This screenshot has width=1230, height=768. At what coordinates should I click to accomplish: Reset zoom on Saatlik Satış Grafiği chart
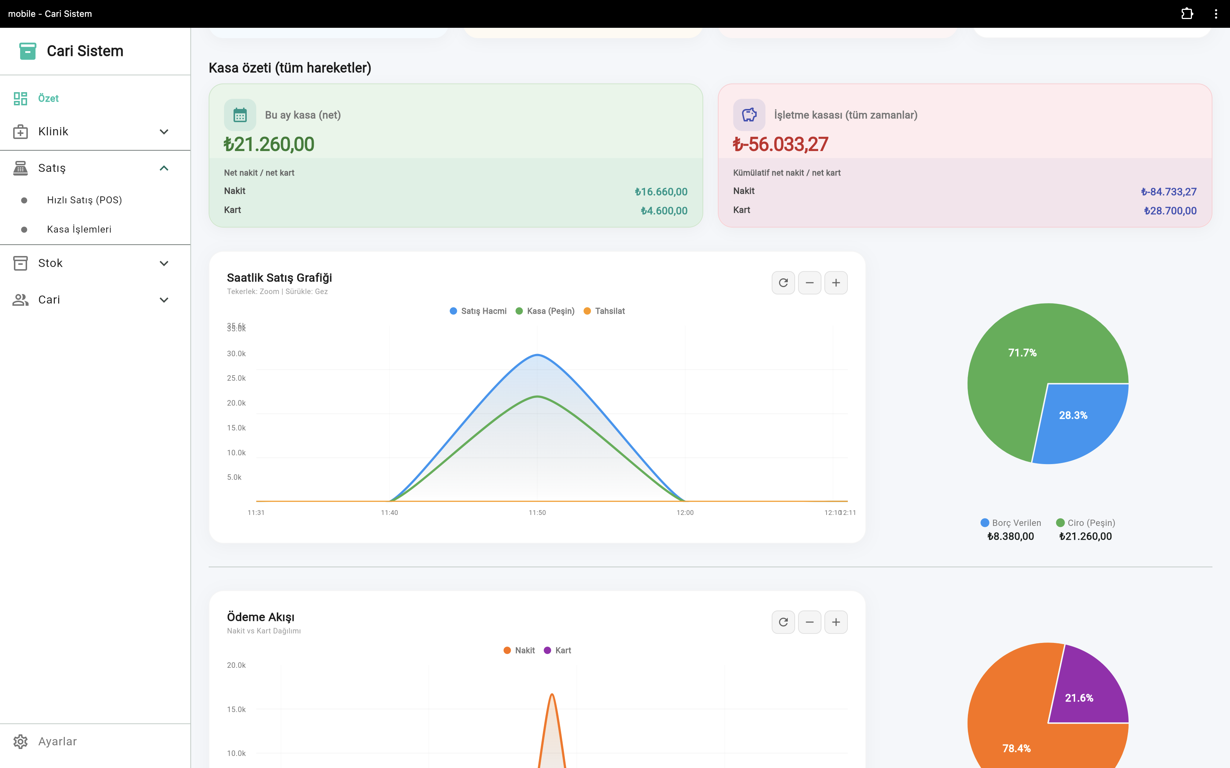pyautogui.click(x=783, y=283)
